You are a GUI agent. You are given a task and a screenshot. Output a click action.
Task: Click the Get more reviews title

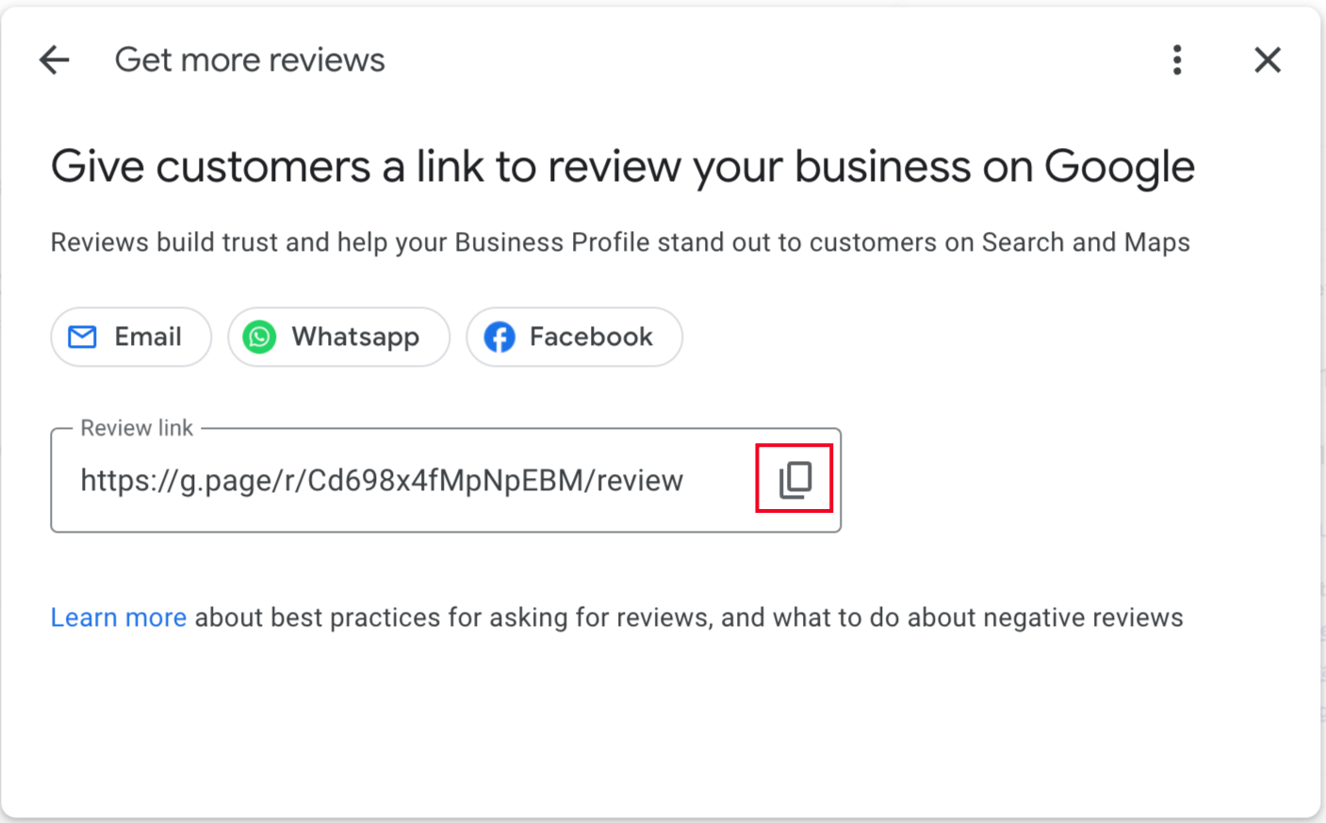[x=250, y=60]
